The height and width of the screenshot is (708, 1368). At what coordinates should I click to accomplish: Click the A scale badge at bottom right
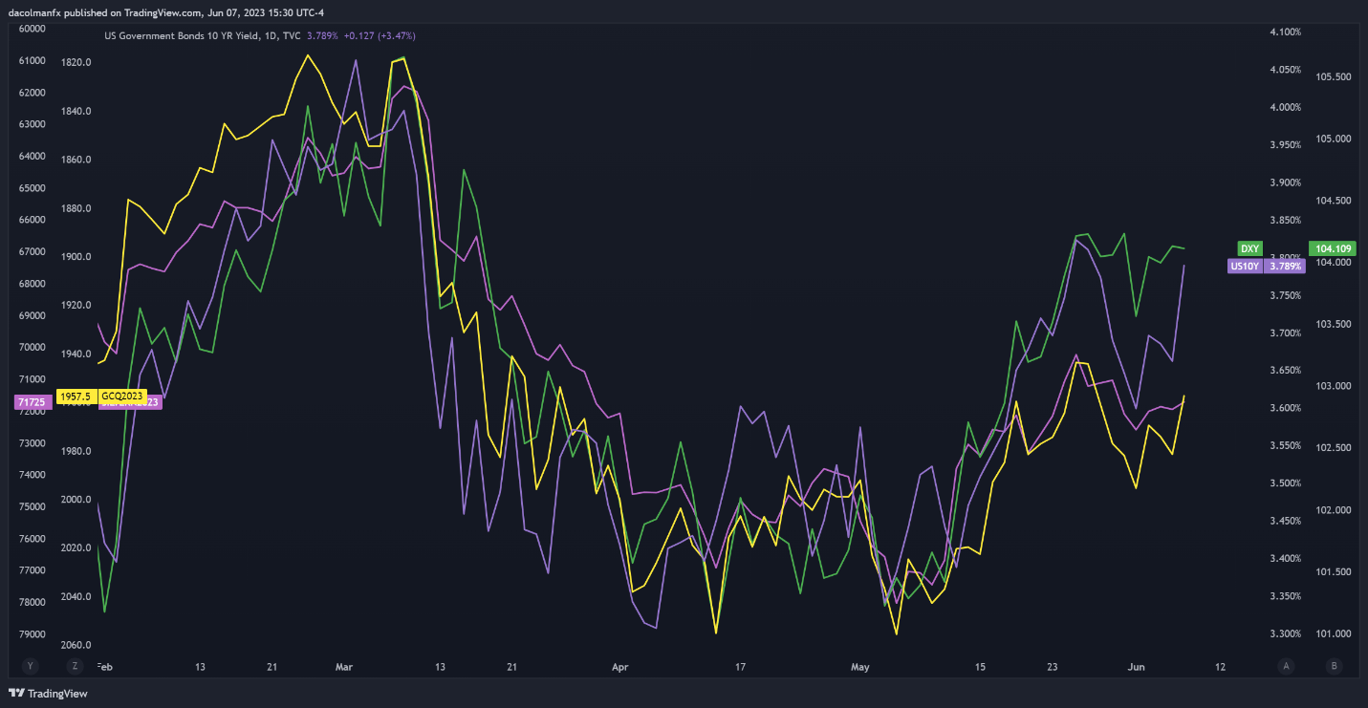point(1287,665)
